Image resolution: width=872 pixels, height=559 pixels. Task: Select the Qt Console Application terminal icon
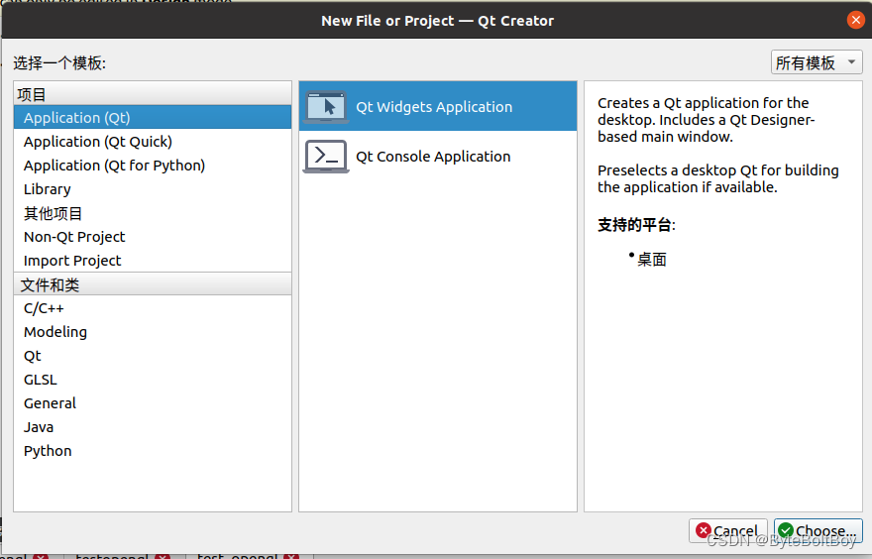click(326, 157)
